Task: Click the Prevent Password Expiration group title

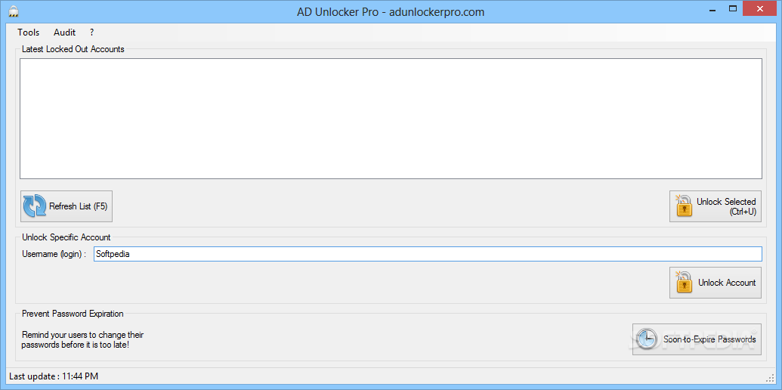Action: tap(73, 314)
